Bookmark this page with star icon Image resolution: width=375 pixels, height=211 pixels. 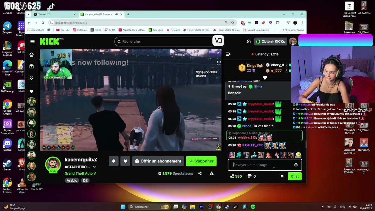(233, 23)
